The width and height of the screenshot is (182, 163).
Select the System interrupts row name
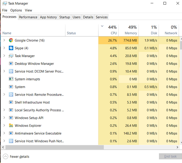tap(27, 79)
